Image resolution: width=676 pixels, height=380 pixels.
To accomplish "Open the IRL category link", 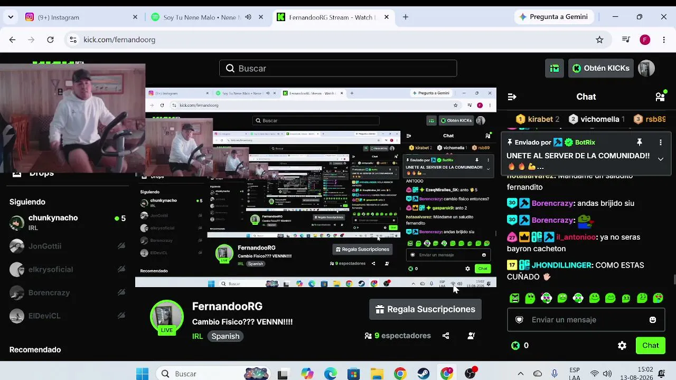I will click(x=198, y=336).
